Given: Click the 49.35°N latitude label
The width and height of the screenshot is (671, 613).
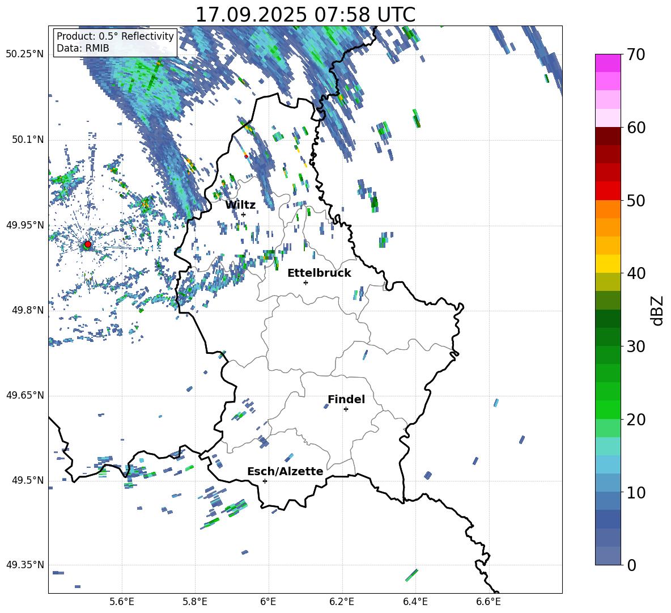Looking at the screenshot, I should 25,565.
